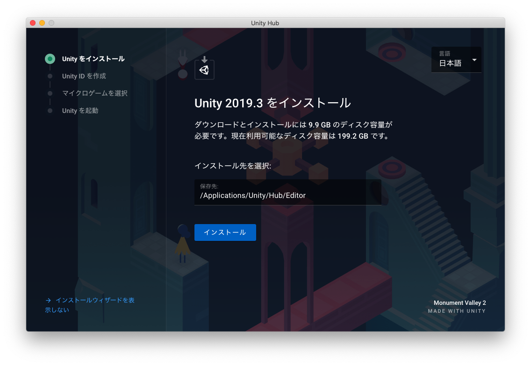Click the インストール先を選択: label

[233, 166]
